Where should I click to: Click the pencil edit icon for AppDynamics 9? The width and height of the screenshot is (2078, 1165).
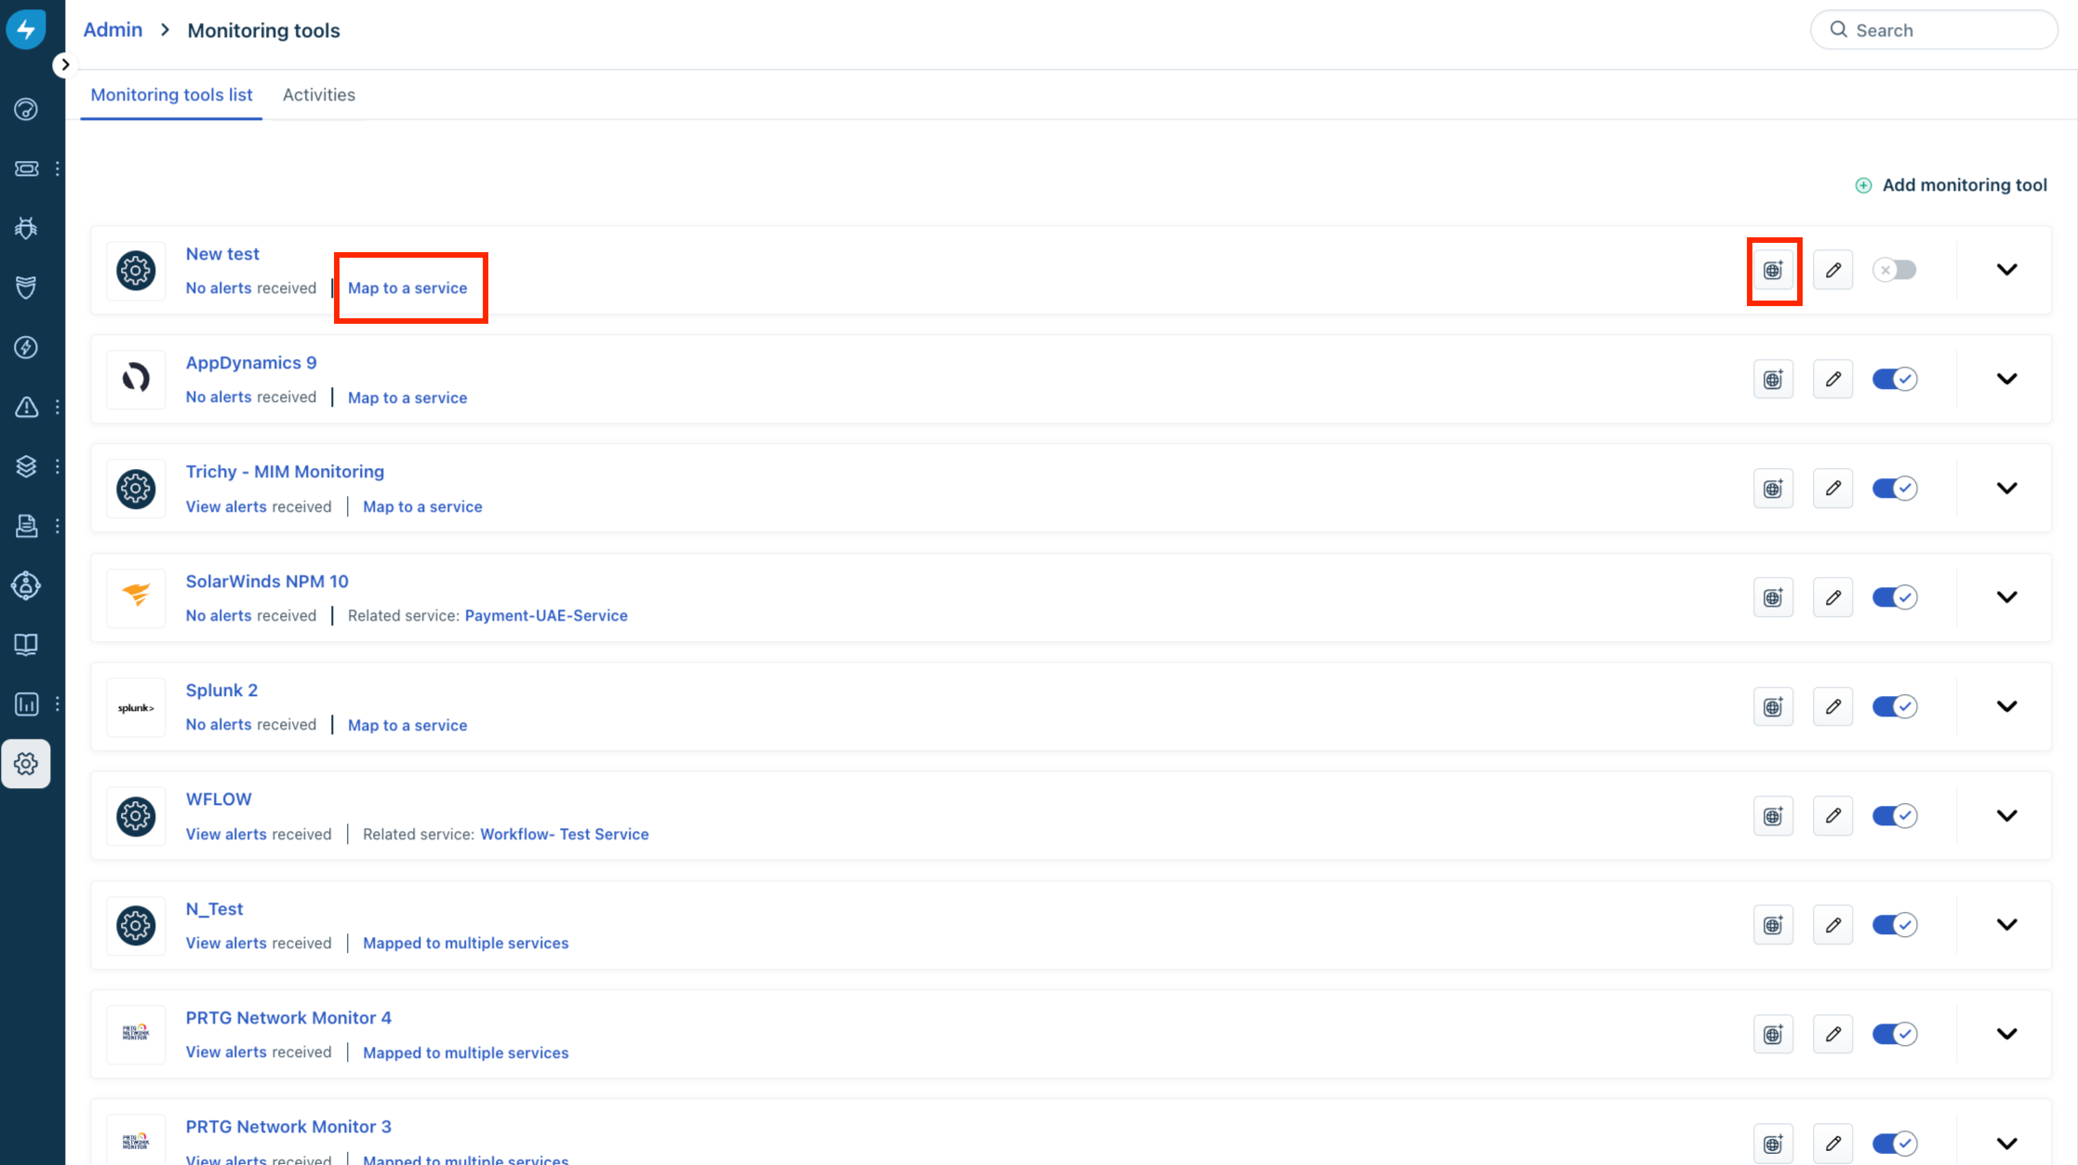[1832, 379]
